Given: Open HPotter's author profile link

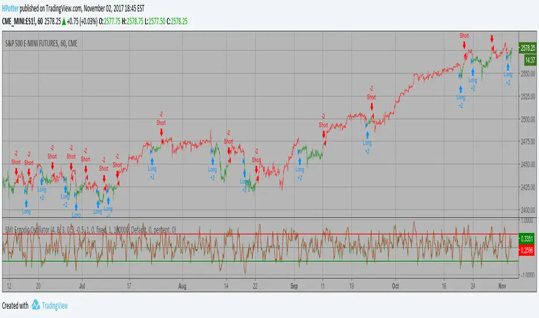Looking at the screenshot, I should [x=10, y=8].
